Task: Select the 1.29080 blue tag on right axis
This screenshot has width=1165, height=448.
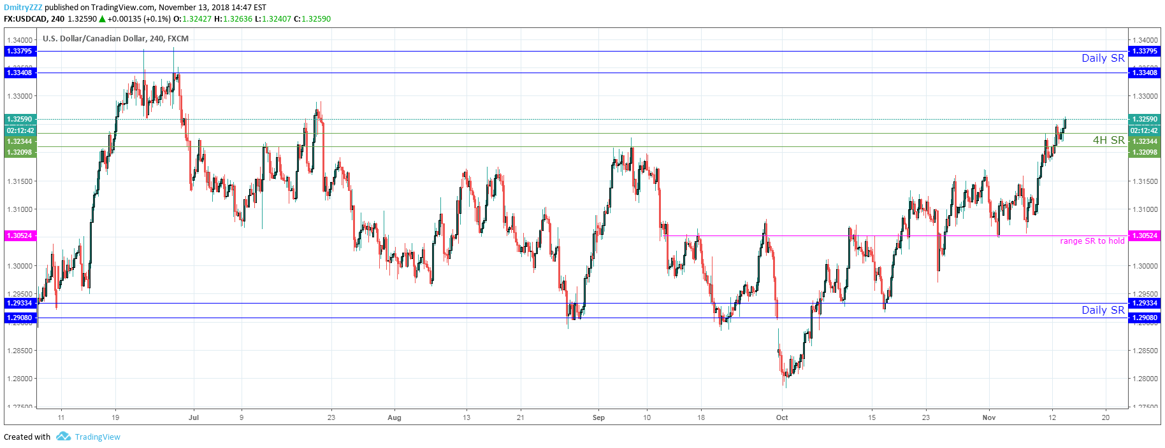Action: coord(1145,318)
